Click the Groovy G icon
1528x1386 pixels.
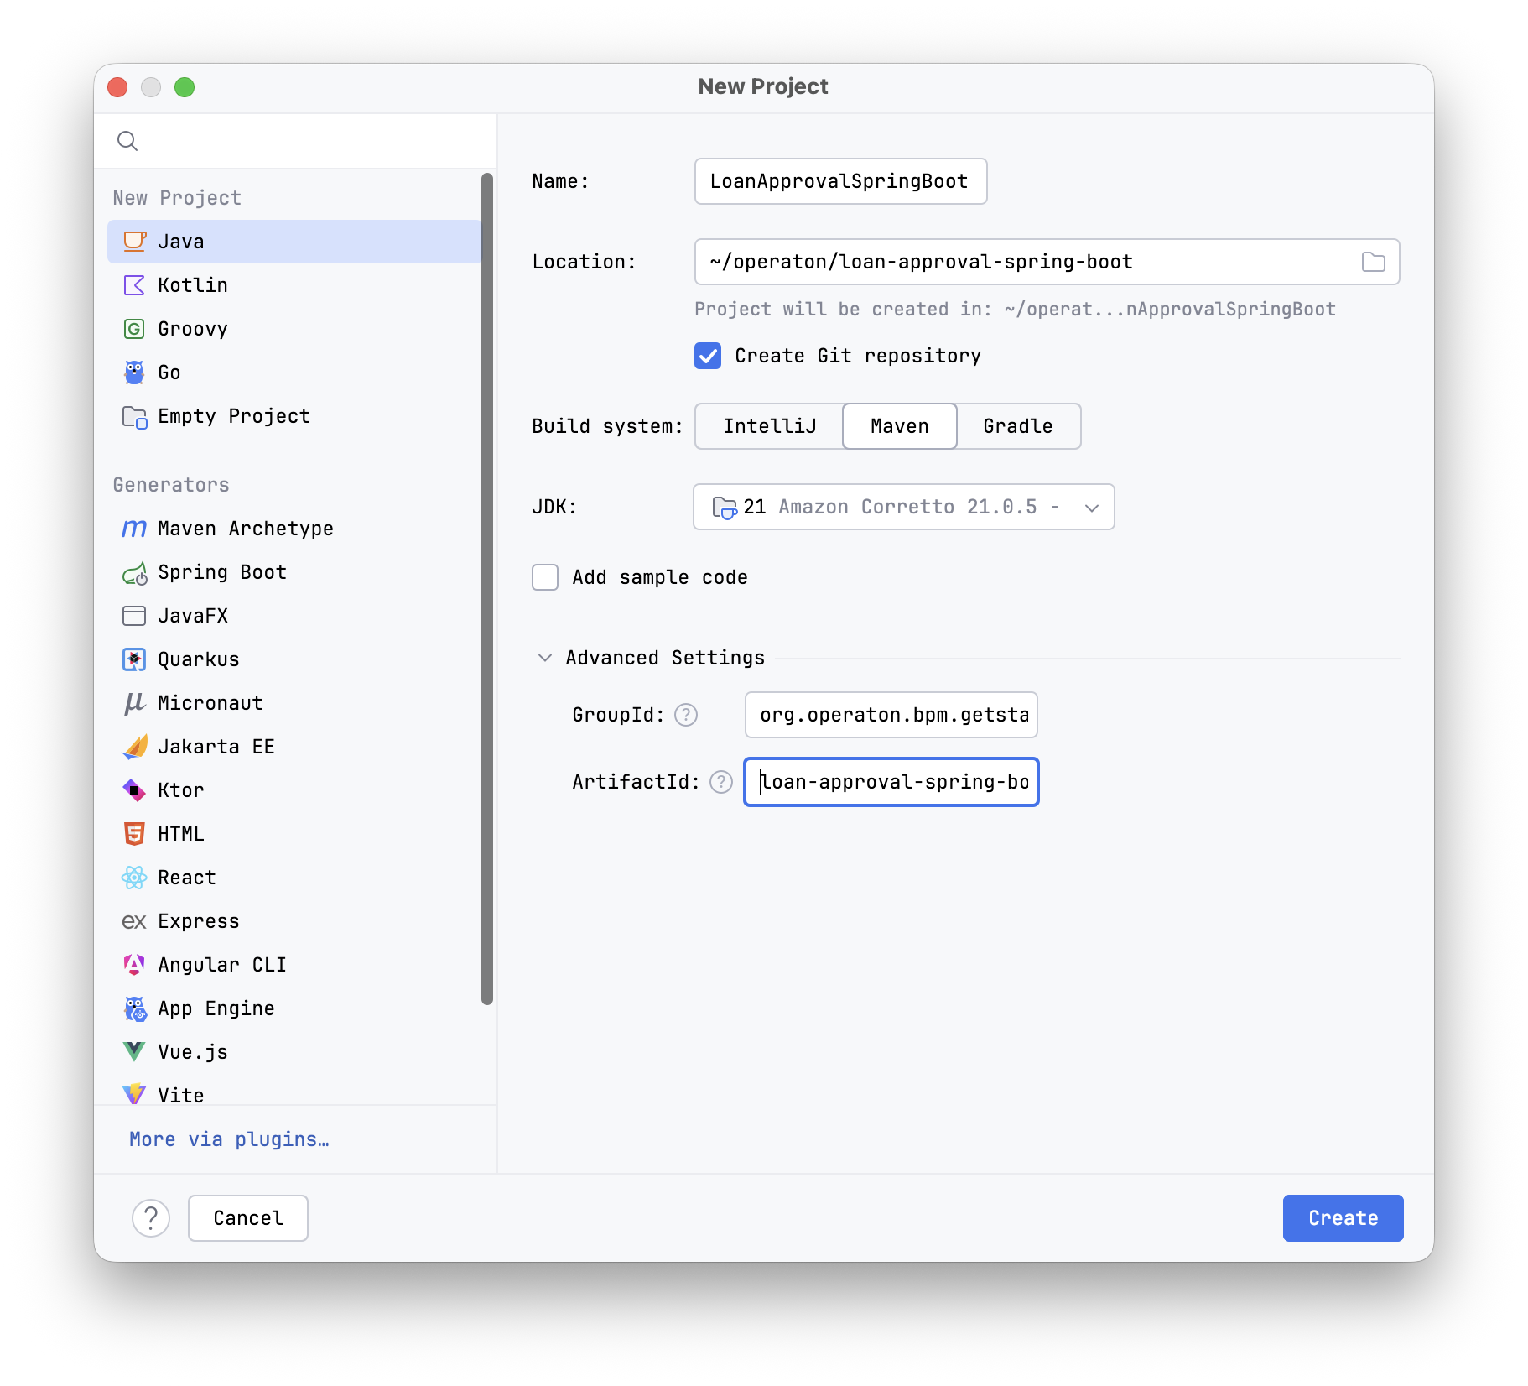134,329
